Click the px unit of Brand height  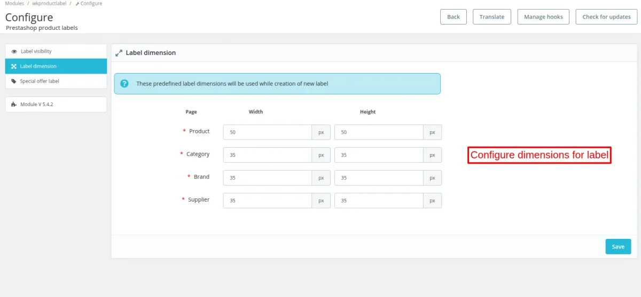click(433, 178)
